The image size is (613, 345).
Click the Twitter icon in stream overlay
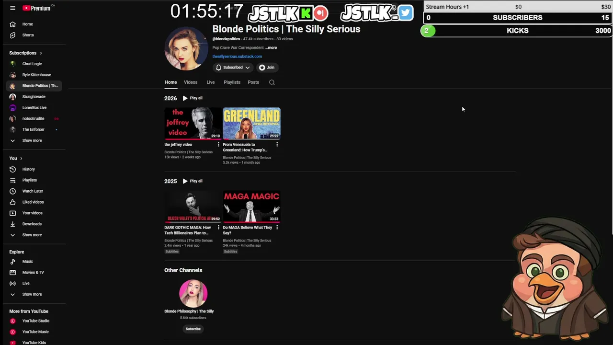point(405,13)
